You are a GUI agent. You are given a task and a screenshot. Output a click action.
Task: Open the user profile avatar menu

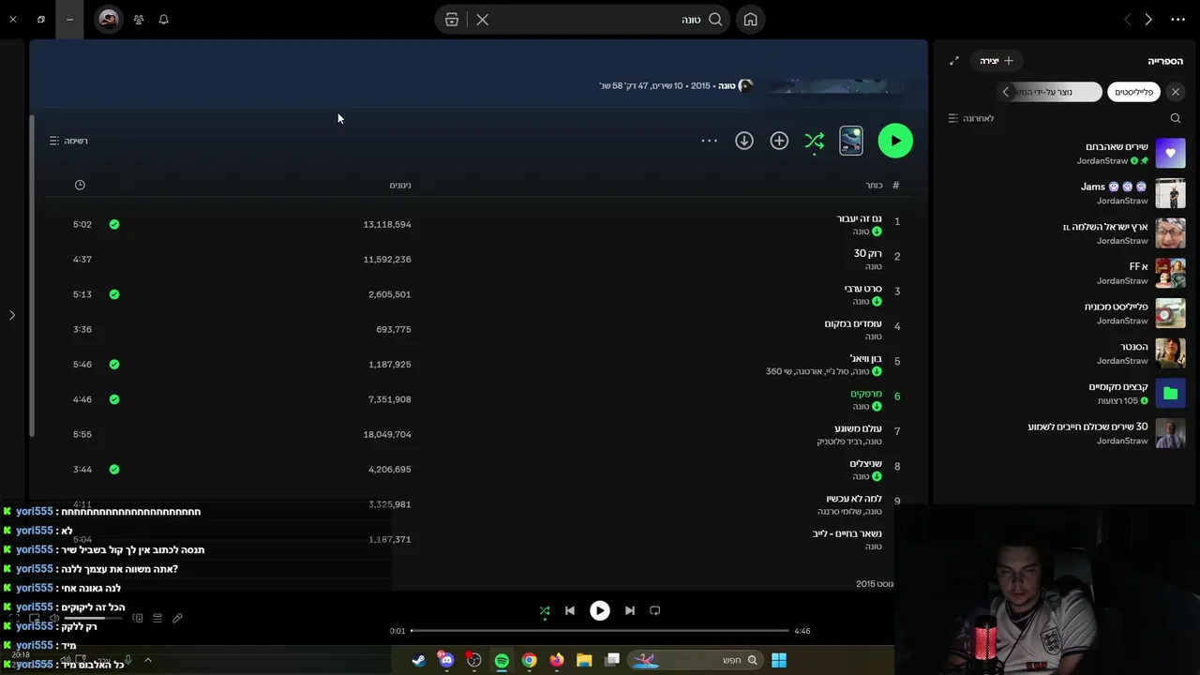point(109,20)
